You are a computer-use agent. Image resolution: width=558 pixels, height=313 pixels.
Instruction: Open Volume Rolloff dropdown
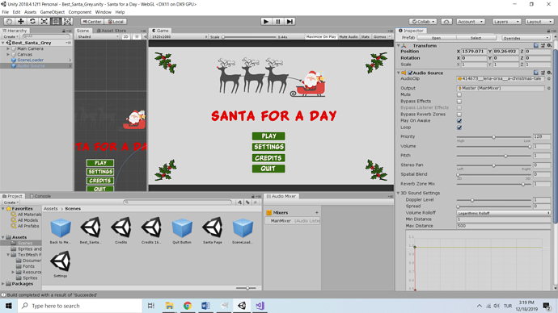tap(504, 213)
